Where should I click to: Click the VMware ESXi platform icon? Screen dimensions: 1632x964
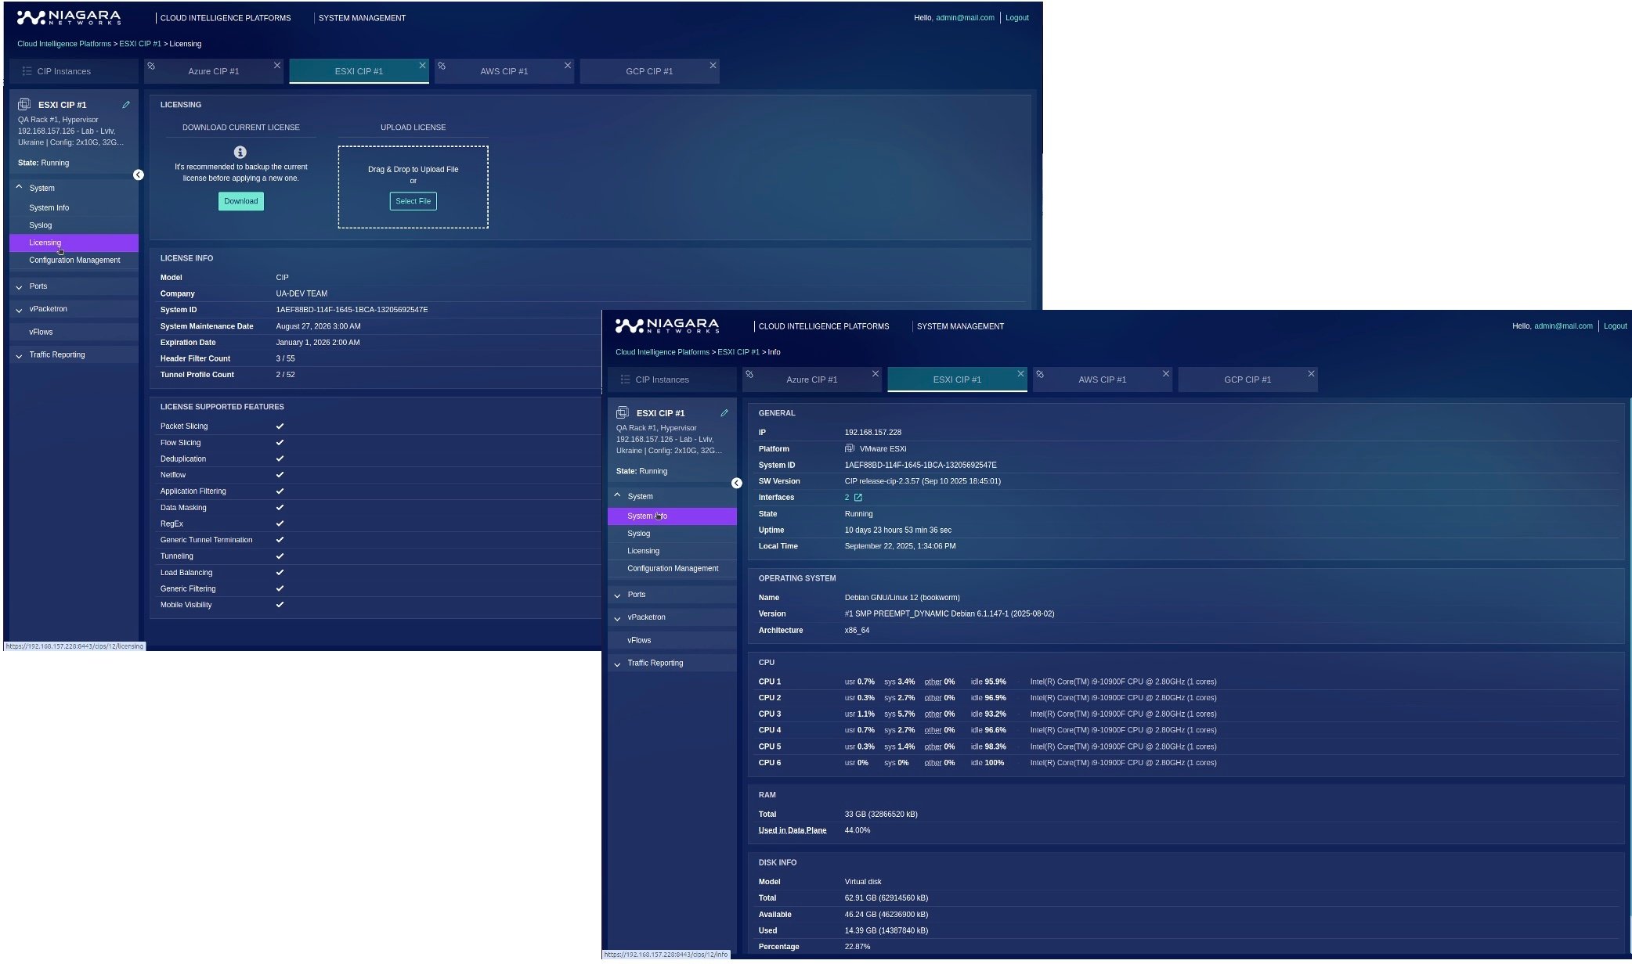pyautogui.click(x=849, y=448)
